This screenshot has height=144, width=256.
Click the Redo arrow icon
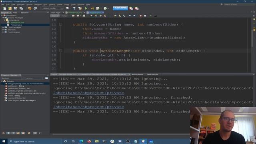[x=35, y=8]
